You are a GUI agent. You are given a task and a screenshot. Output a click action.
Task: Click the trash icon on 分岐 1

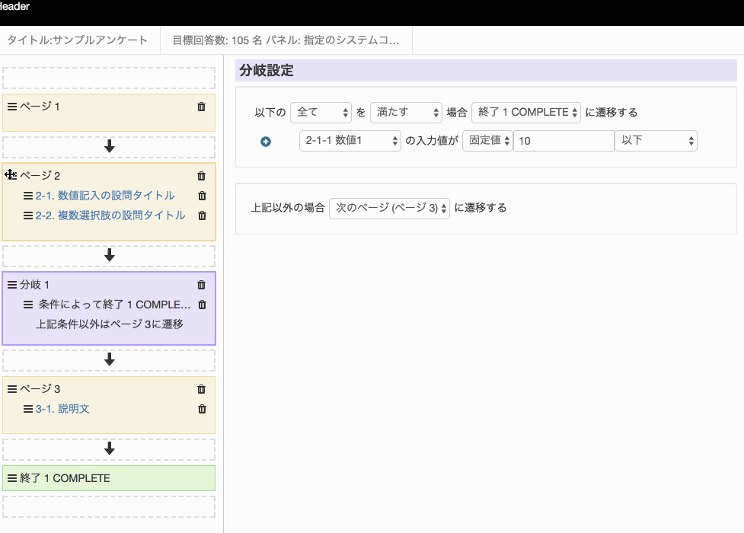pos(201,285)
